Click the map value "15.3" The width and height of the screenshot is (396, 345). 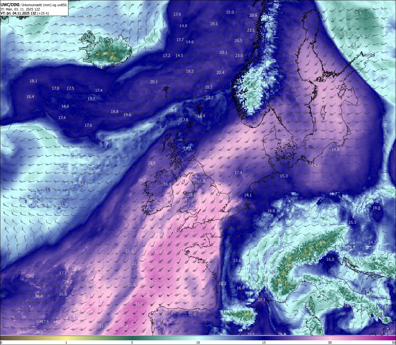tap(284, 176)
